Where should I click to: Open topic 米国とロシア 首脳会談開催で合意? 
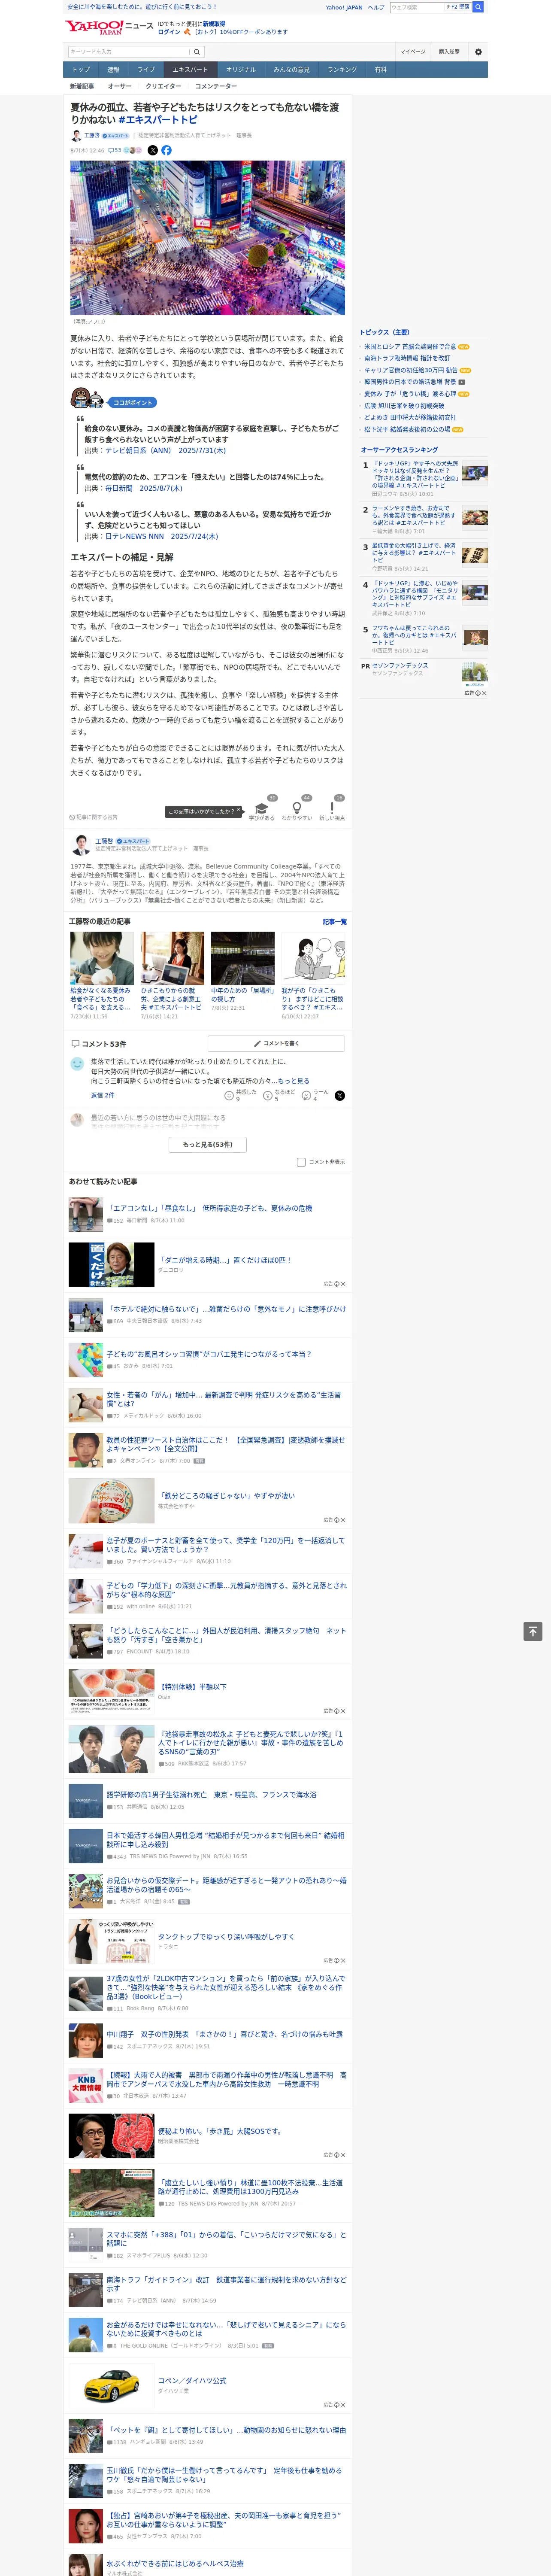click(410, 346)
